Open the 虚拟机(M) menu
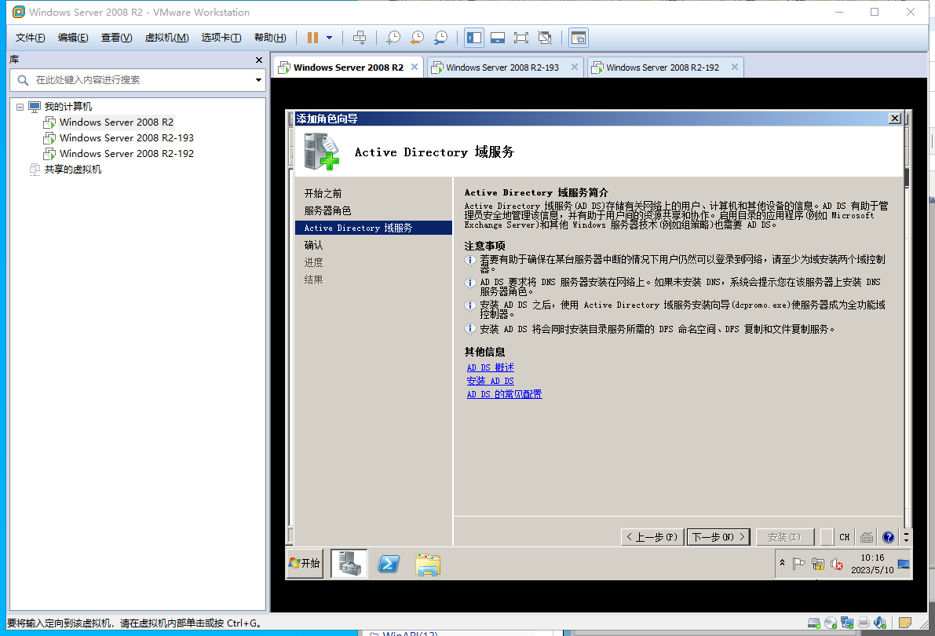The width and height of the screenshot is (935, 636). tap(167, 38)
